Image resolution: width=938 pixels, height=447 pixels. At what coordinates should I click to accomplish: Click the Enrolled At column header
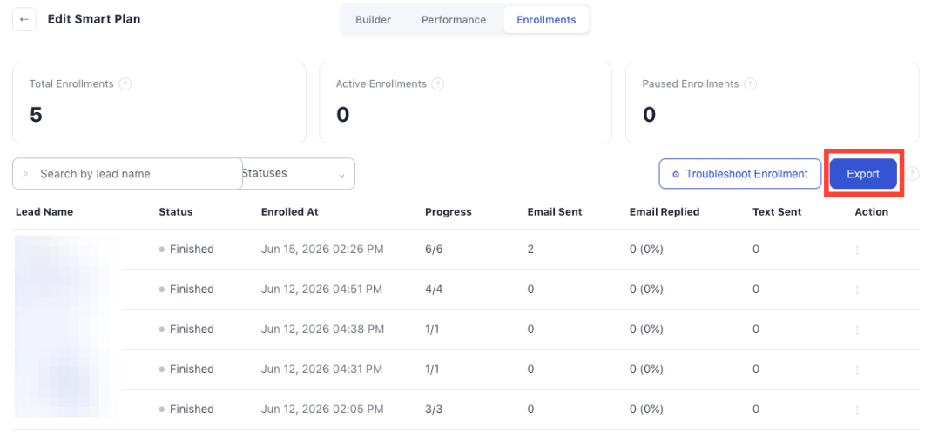pyautogui.click(x=289, y=211)
